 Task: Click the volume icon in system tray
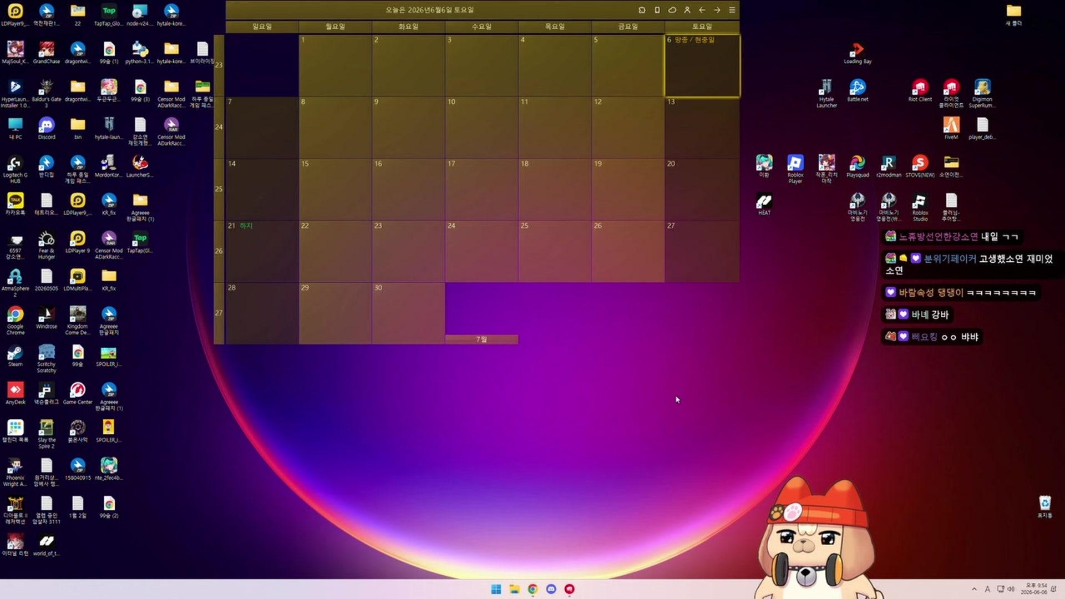1011,589
